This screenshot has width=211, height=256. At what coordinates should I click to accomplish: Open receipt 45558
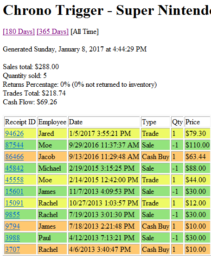(14, 180)
